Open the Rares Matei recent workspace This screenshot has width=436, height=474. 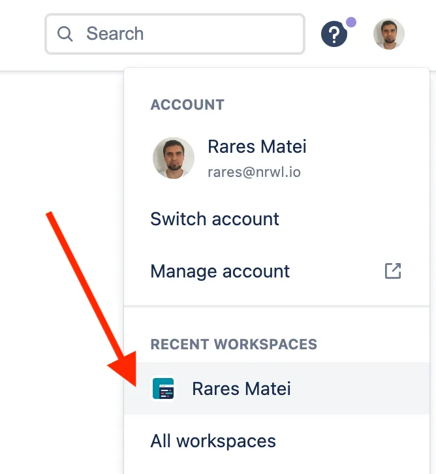pyautogui.click(x=241, y=388)
